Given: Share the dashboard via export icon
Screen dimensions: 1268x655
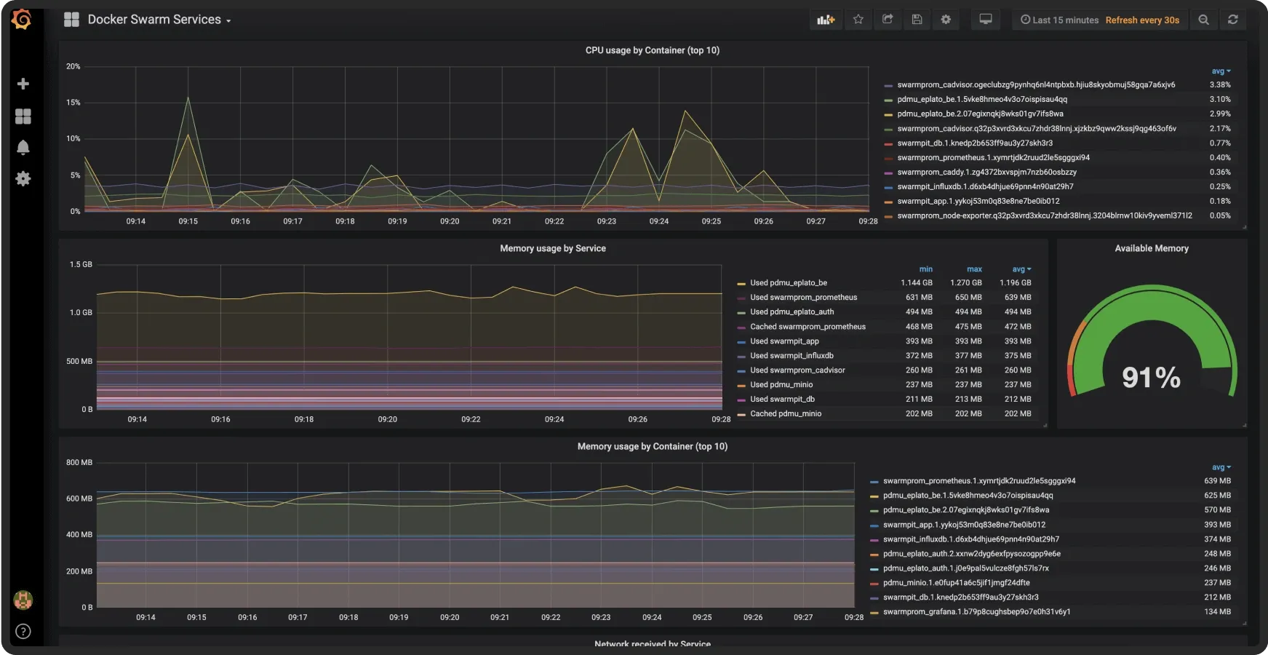Looking at the screenshot, I should (888, 20).
